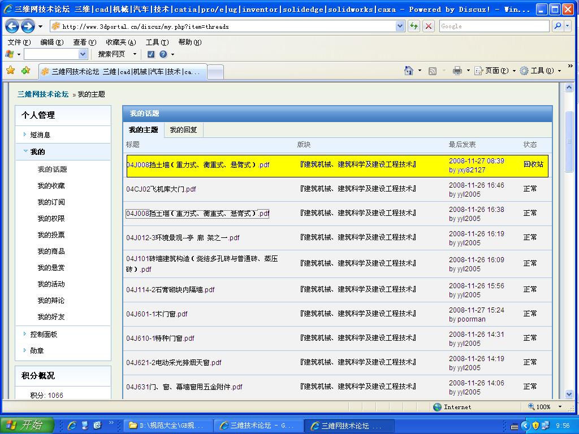Select the 三维网技术论坛 browser tab
Screen dimensions: 579x434
123,72
